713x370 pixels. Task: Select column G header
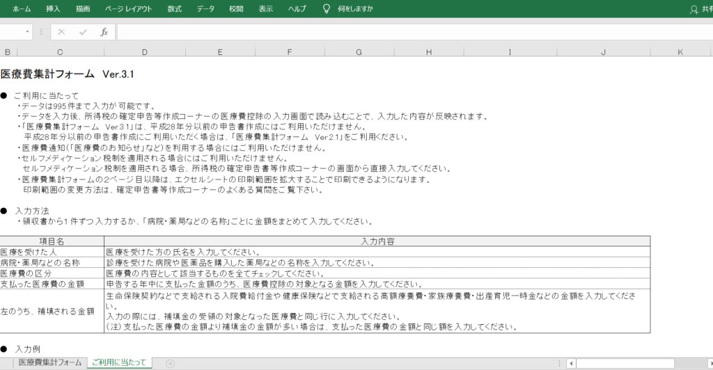click(x=359, y=52)
